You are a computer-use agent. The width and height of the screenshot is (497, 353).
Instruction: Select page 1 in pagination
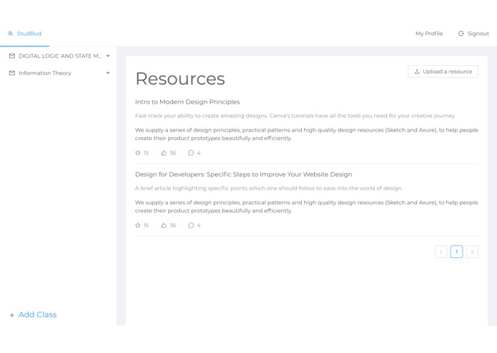(456, 252)
